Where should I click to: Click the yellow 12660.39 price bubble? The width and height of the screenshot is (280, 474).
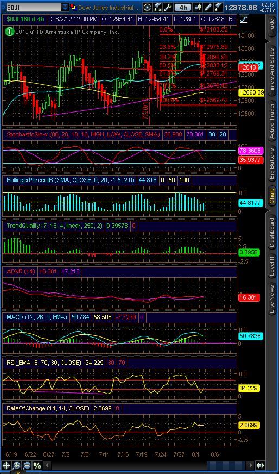click(251, 92)
